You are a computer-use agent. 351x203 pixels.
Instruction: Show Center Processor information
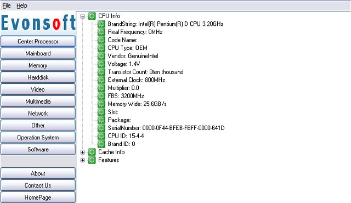point(38,41)
